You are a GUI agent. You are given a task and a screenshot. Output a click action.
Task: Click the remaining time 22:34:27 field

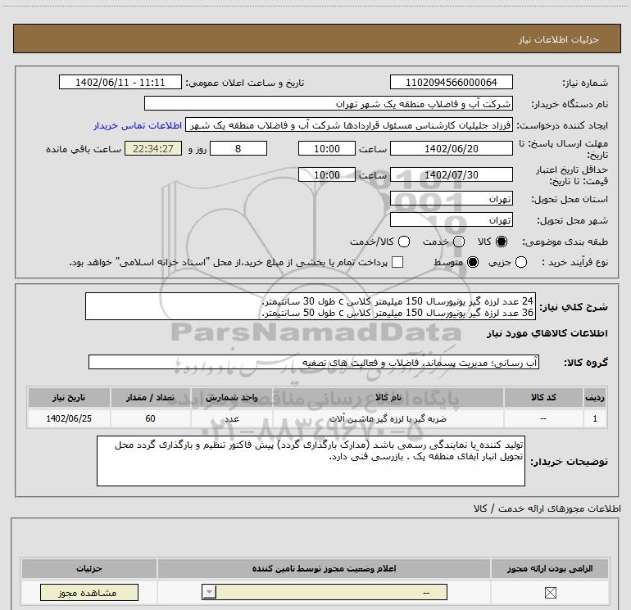[153, 148]
